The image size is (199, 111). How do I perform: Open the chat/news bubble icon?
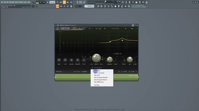(x=143, y=2)
